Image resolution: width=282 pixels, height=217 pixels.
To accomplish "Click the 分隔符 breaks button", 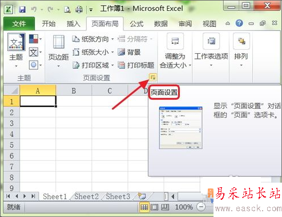I will click(135, 39).
